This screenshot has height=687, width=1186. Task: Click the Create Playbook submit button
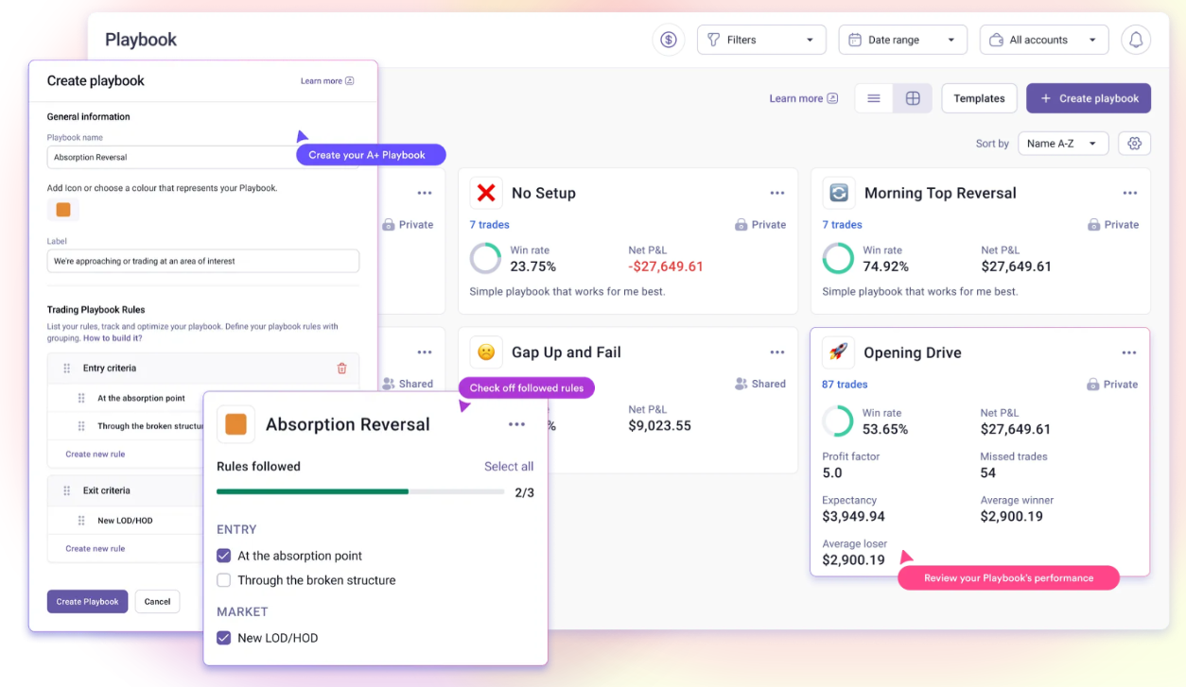pos(87,602)
